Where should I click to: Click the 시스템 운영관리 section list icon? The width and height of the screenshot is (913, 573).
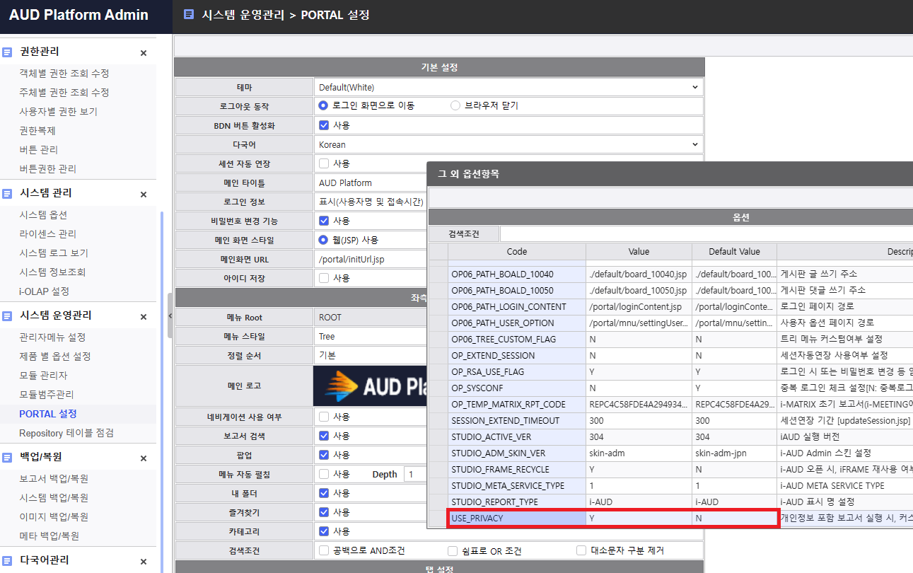[7, 316]
